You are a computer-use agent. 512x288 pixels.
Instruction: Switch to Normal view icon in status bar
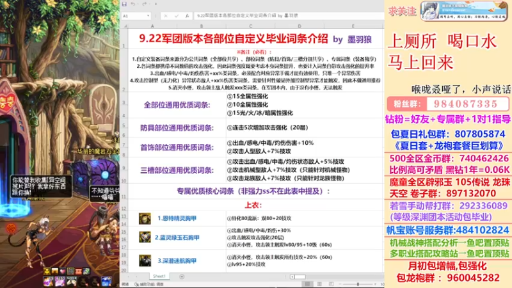(x=307, y=284)
